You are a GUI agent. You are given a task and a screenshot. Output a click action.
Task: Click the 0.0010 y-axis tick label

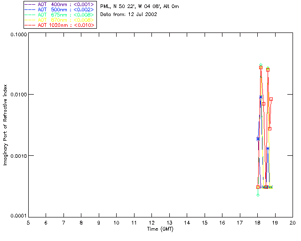(x=17, y=155)
